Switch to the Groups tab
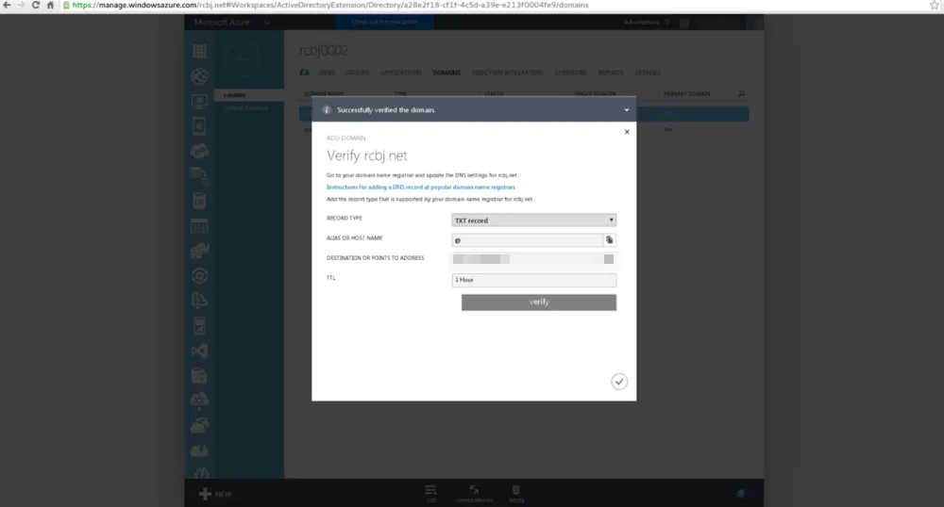944x507 pixels. 358,73
